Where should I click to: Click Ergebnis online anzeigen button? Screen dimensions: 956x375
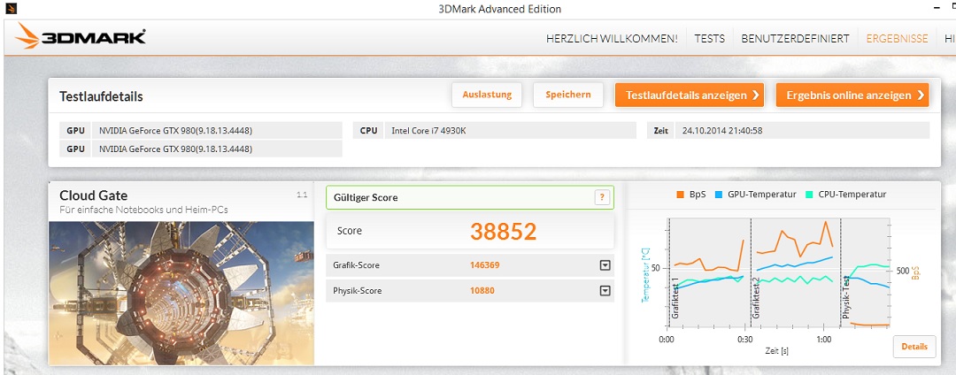852,96
